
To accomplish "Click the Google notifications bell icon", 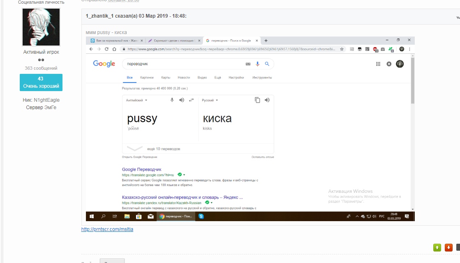I will 389,64.
